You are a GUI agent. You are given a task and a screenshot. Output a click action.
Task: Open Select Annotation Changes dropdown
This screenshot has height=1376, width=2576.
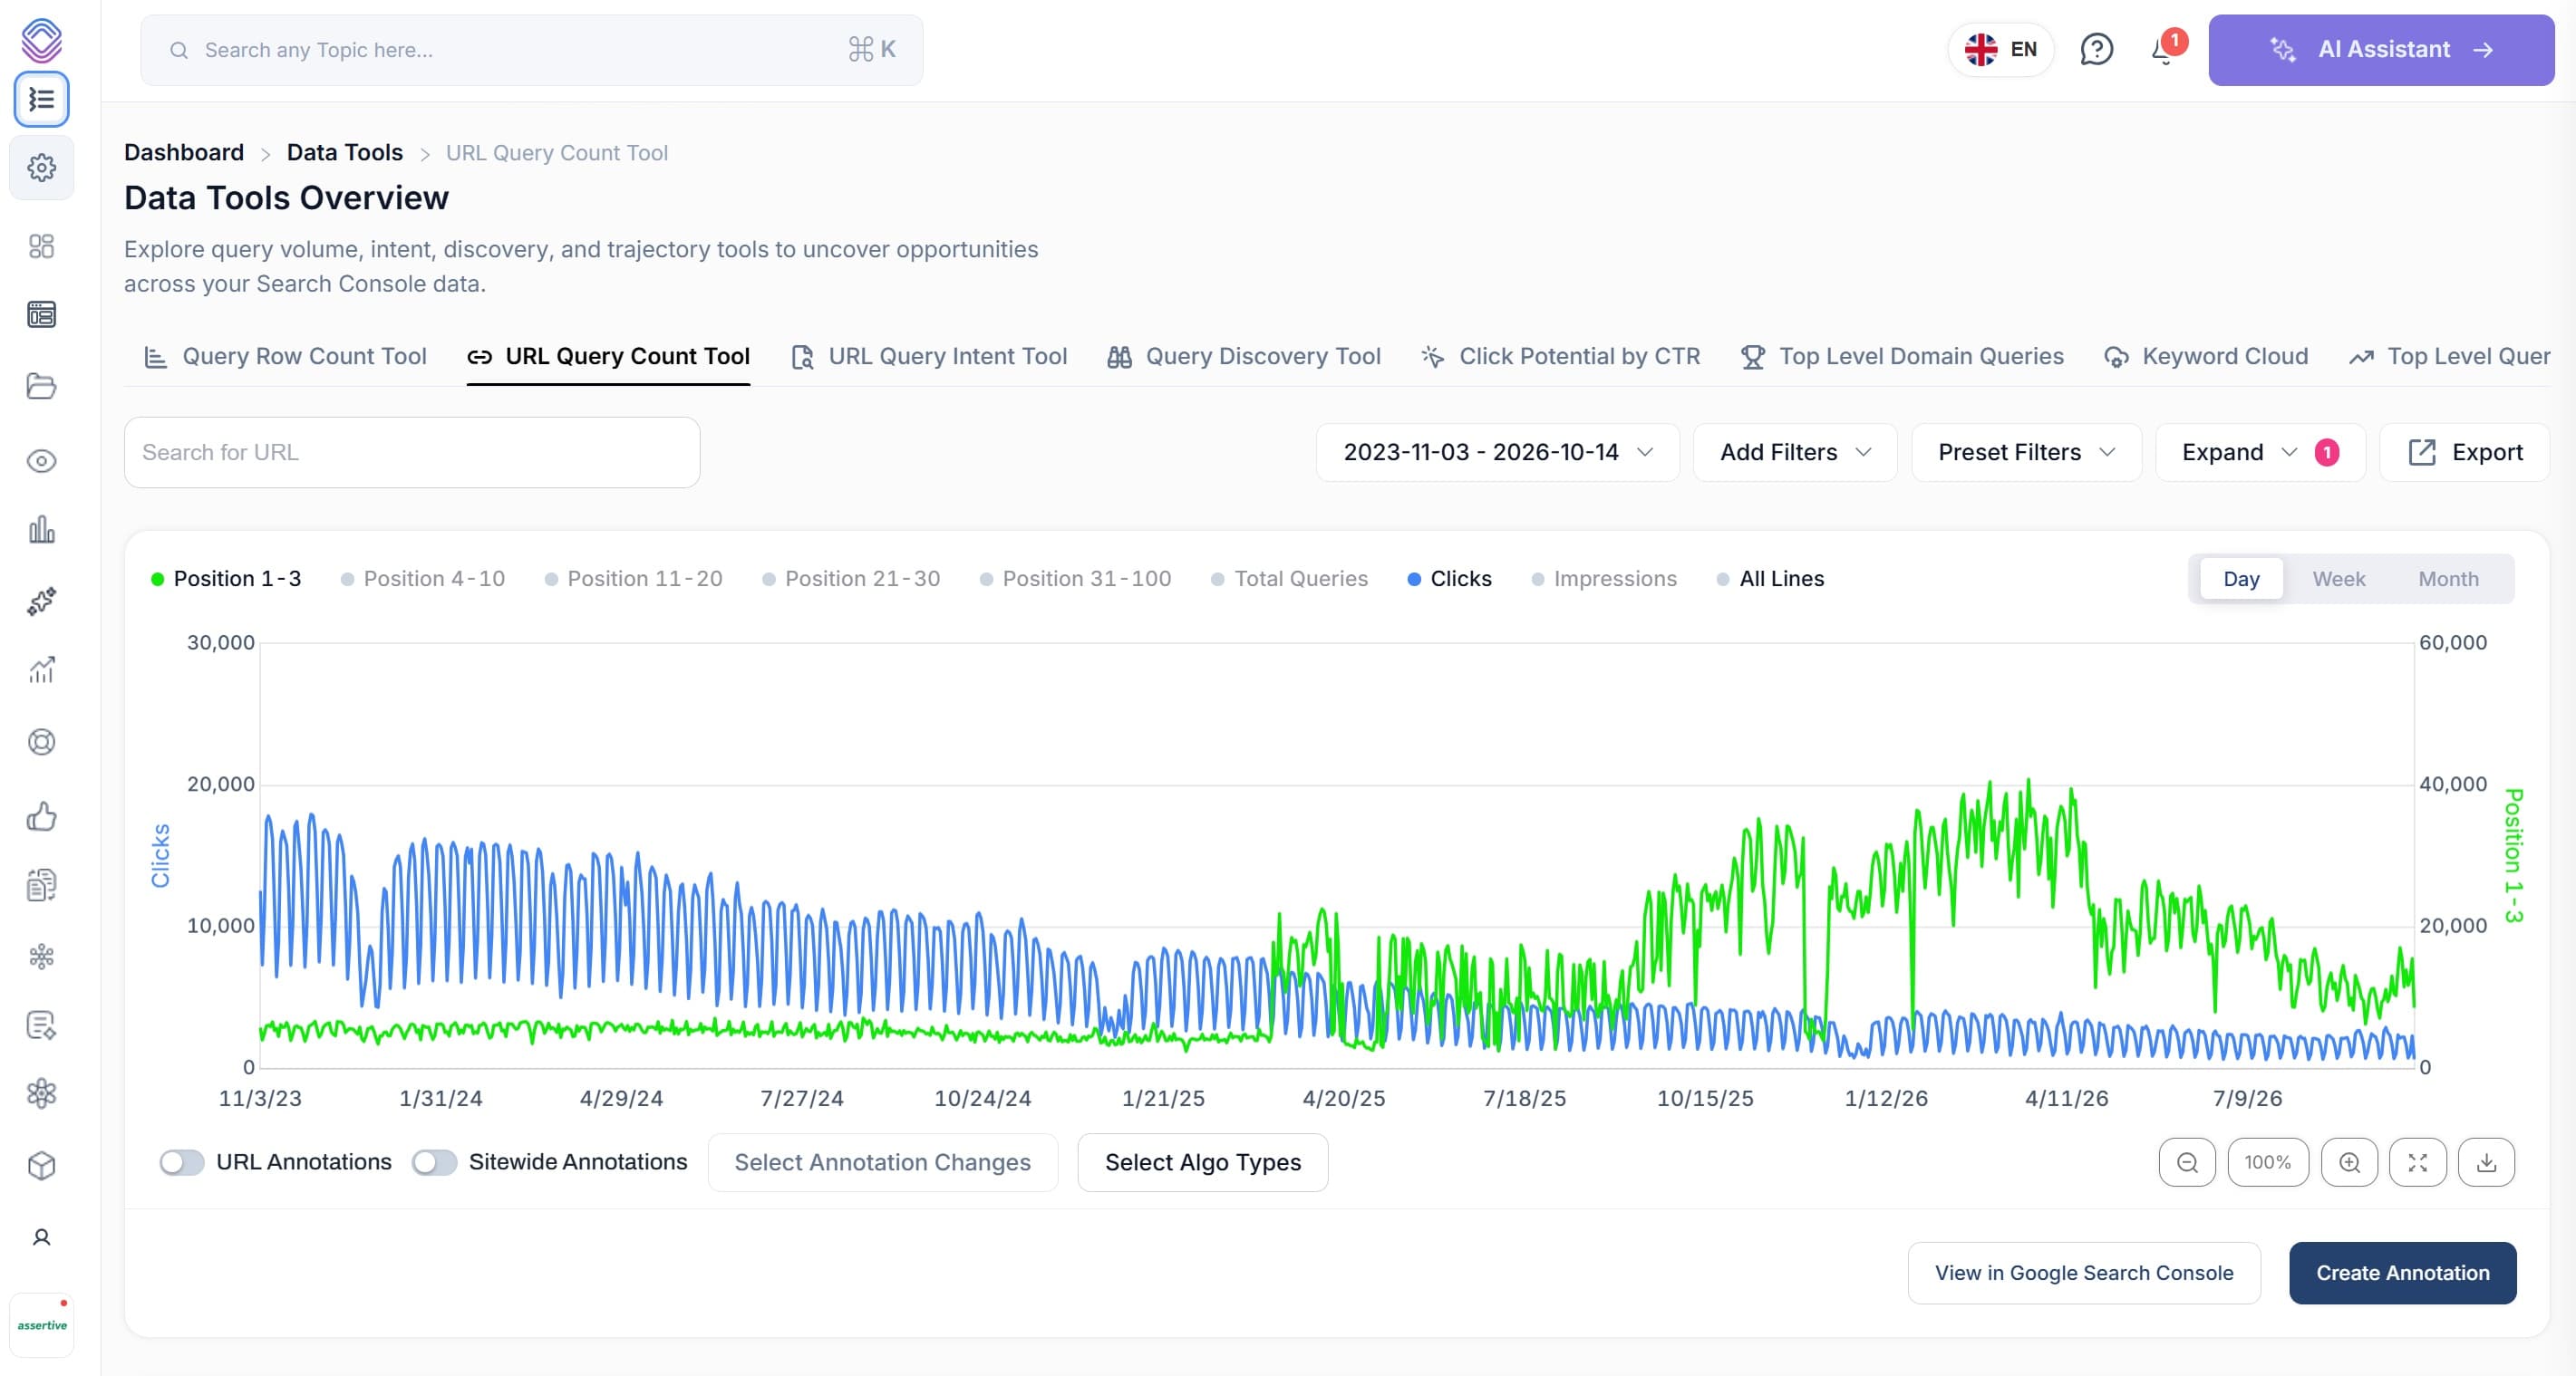[882, 1162]
